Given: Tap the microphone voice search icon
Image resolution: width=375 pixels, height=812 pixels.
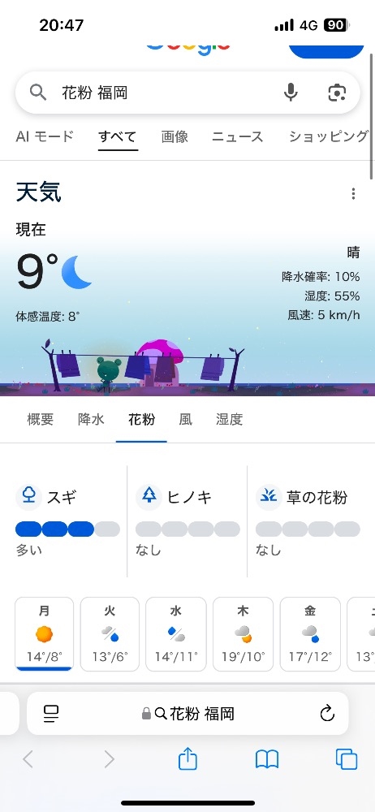Looking at the screenshot, I should point(291,93).
